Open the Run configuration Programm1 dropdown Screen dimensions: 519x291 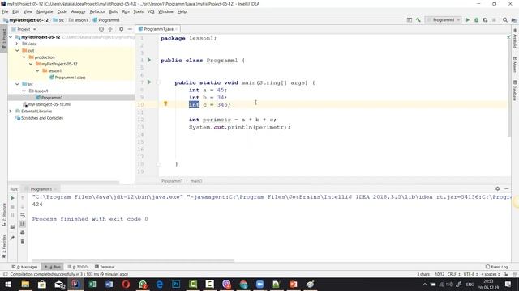click(x=444, y=19)
